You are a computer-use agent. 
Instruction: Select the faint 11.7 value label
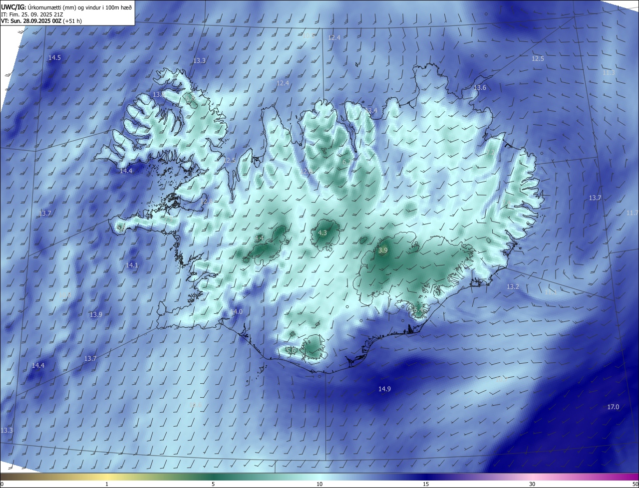point(632,213)
